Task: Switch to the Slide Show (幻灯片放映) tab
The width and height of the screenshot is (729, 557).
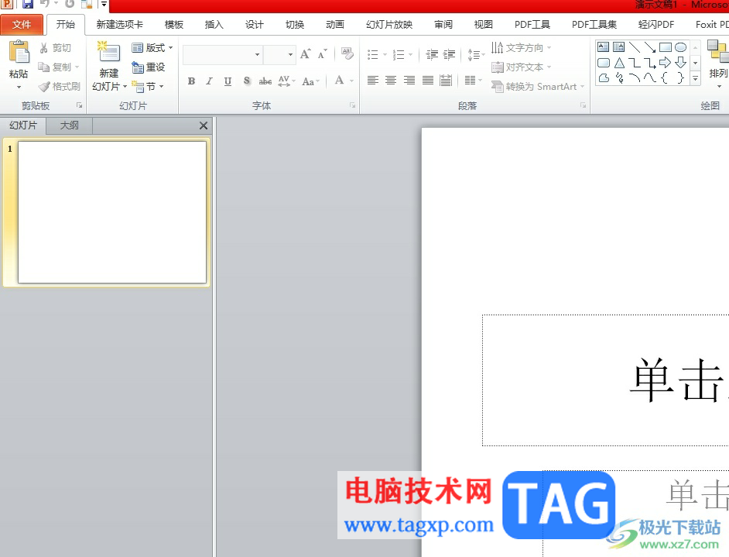Action: coord(389,25)
